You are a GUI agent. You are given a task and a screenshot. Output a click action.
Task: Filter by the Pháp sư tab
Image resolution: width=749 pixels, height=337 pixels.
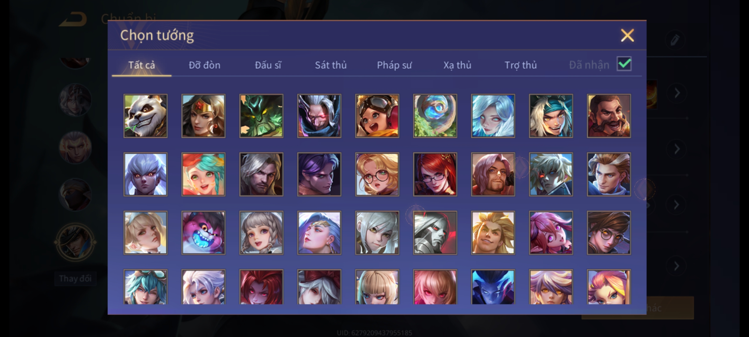coord(394,65)
